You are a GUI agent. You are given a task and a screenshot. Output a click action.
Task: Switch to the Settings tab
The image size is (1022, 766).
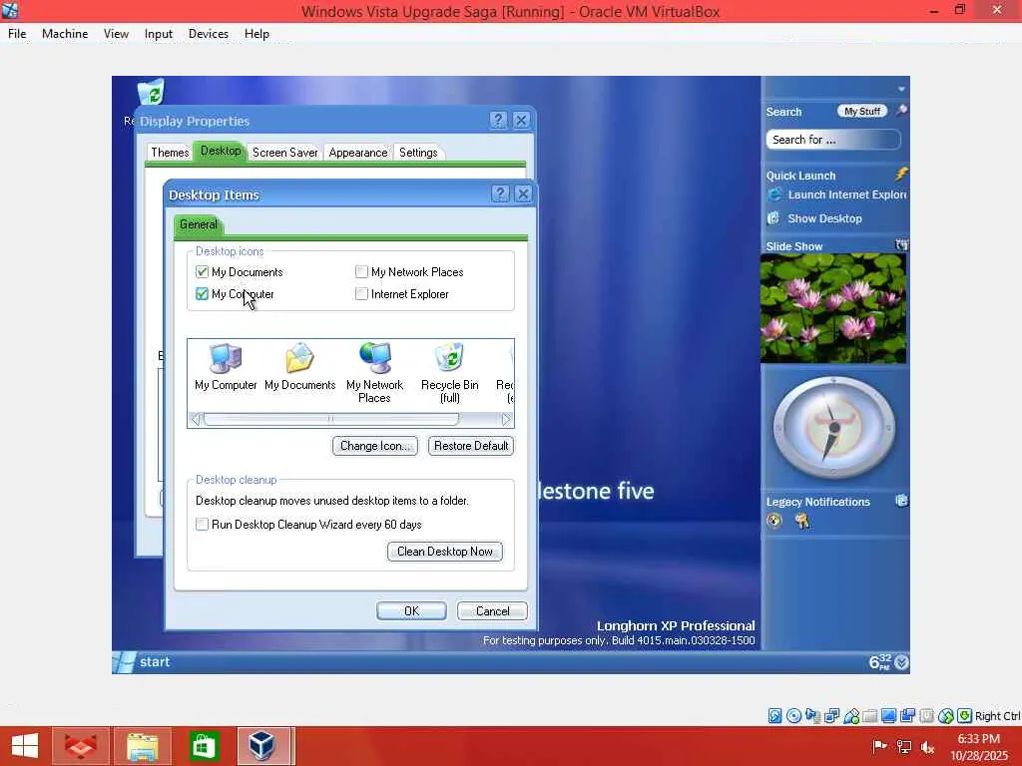tap(418, 153)
